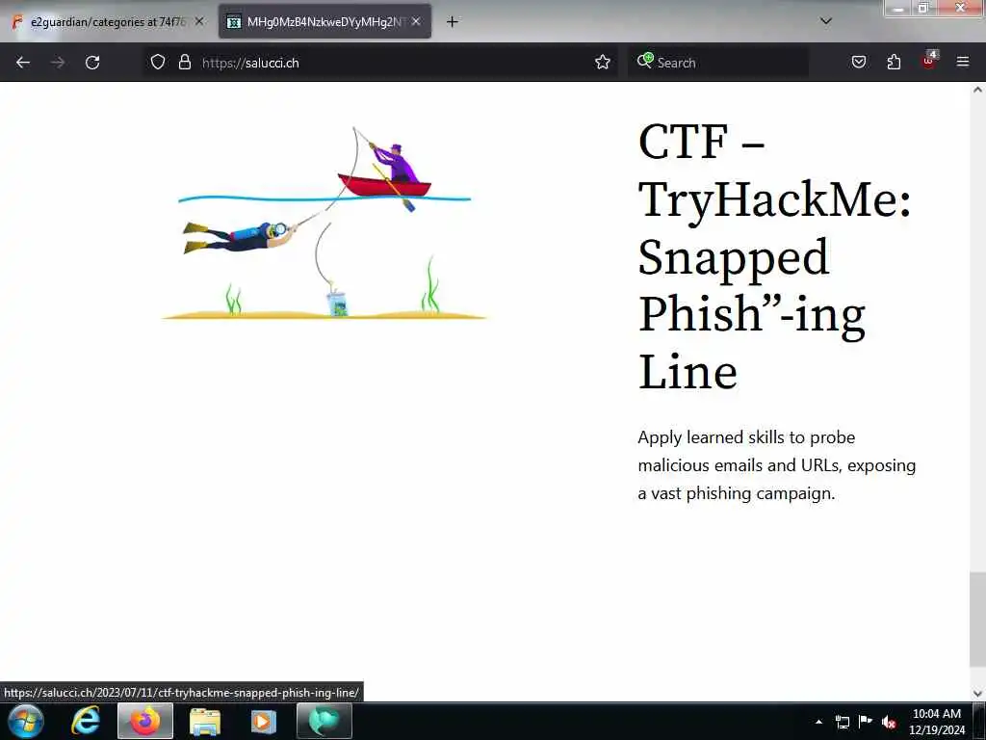Click the 'Apply learned skills to probe' description

point(777,465)
